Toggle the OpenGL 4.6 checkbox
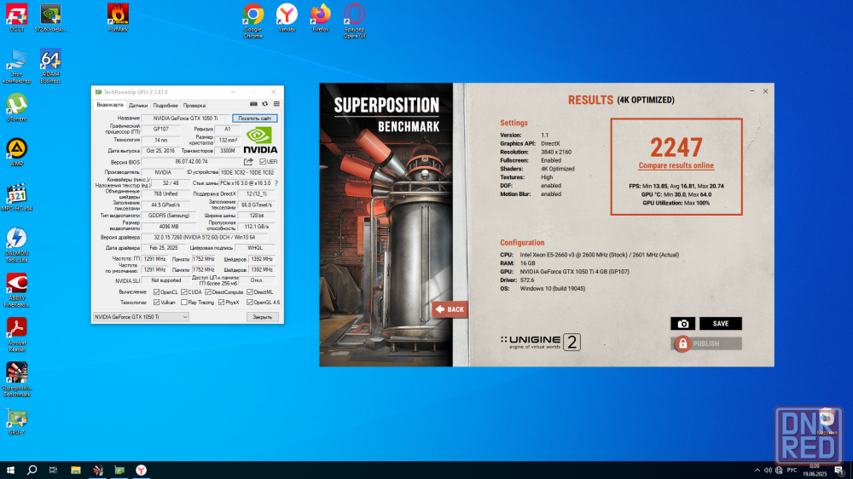The width and height of the screenshot is (853, 479). (x=250, y=303)
